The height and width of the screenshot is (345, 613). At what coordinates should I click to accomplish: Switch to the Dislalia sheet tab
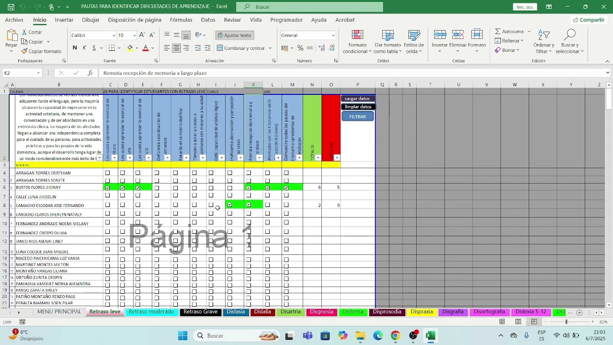pos(262,312)
